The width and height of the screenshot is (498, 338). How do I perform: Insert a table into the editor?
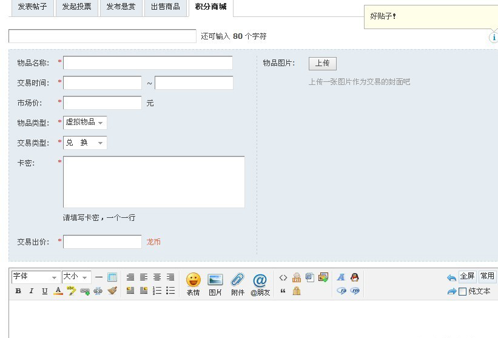coord(112,277)
